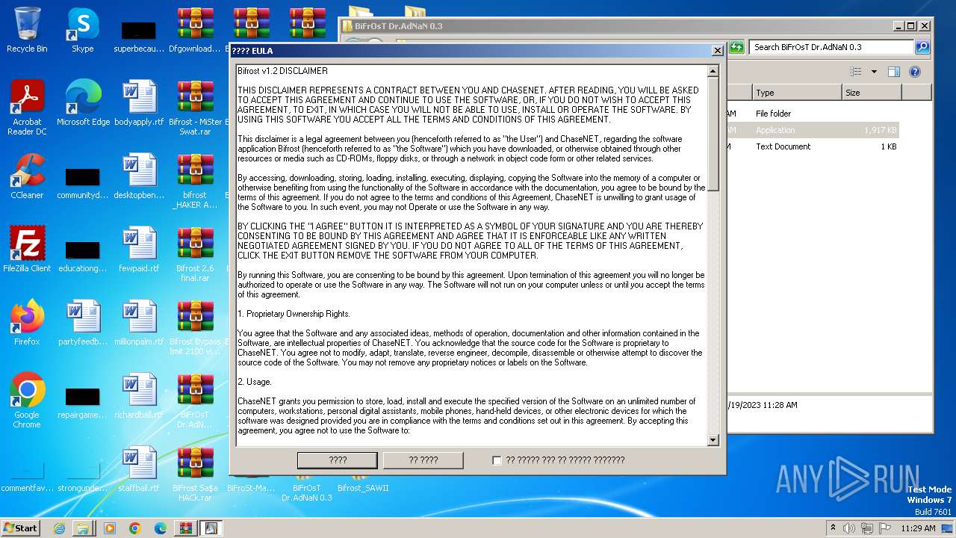This screenshot has height=538, width=956.
Task: Click the Explorer search magnifier icon
Action: [x=922, y=47]
